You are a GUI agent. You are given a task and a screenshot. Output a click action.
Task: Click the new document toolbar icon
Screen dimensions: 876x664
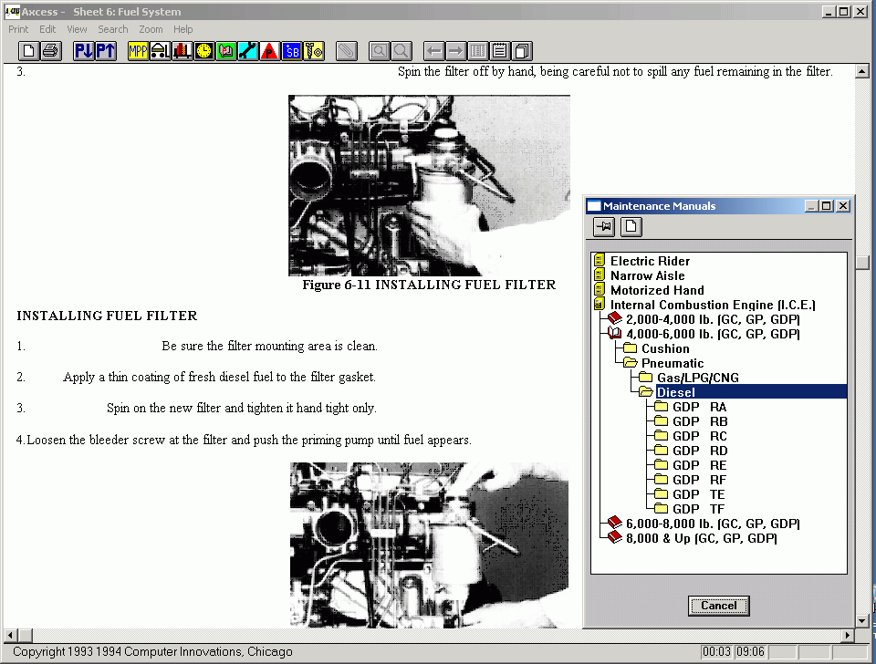29,51
